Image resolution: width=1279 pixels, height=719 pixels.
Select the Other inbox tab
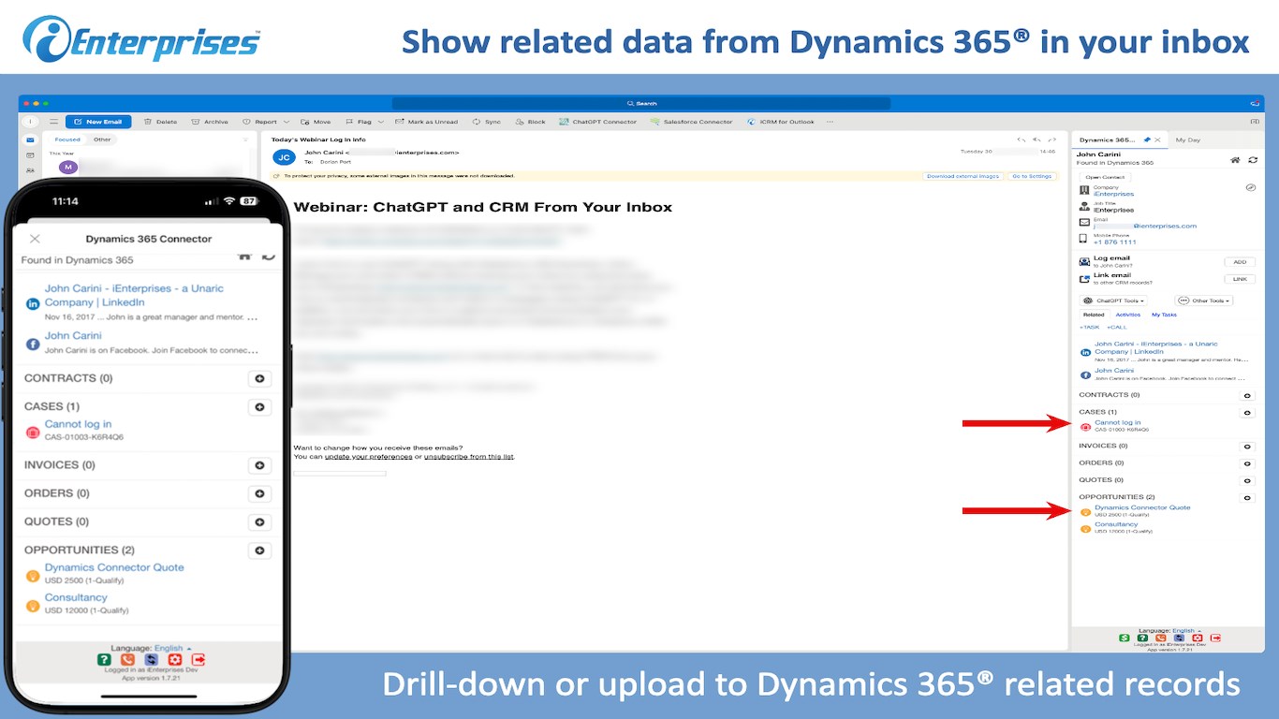[101, 139]
